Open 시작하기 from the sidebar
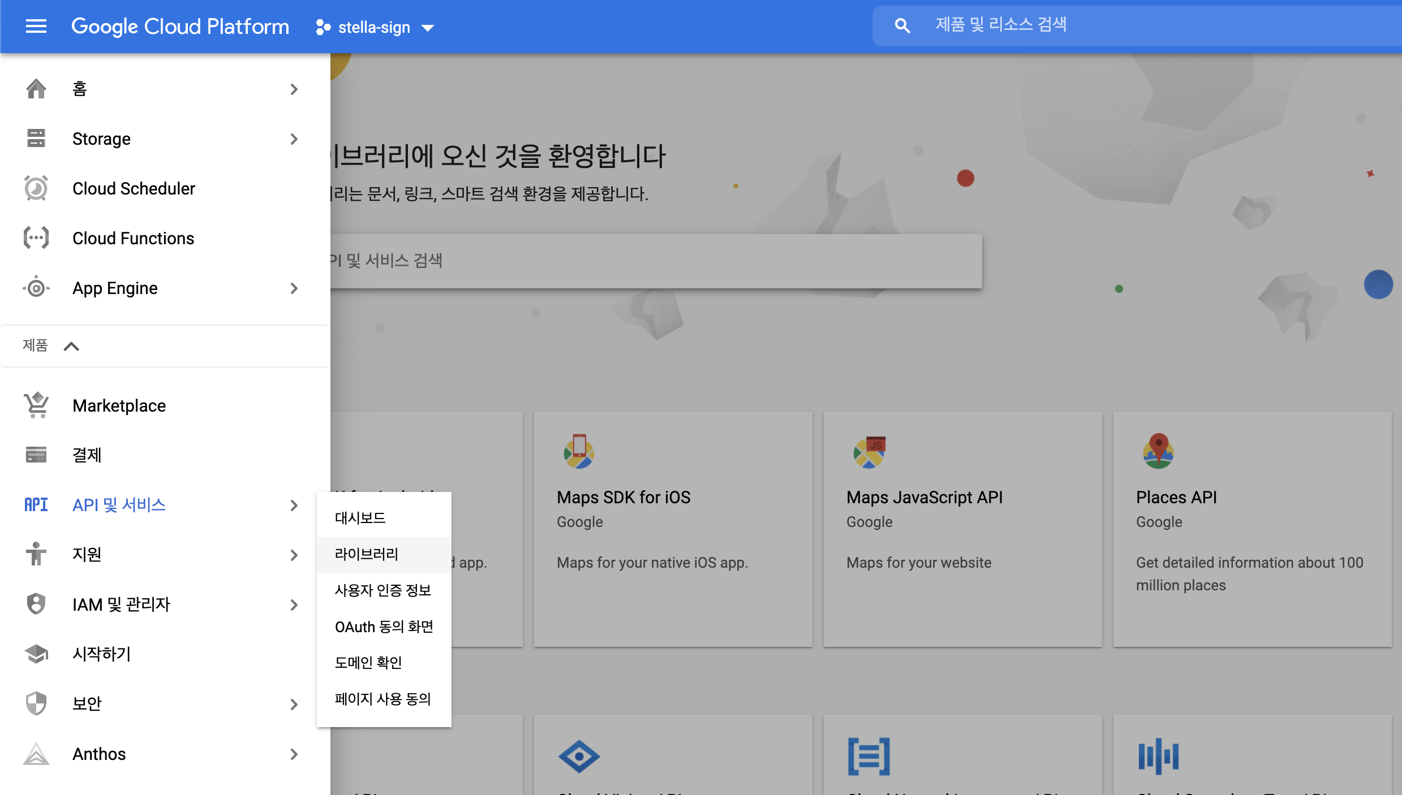1402x795 pixels. coord(165,654)
